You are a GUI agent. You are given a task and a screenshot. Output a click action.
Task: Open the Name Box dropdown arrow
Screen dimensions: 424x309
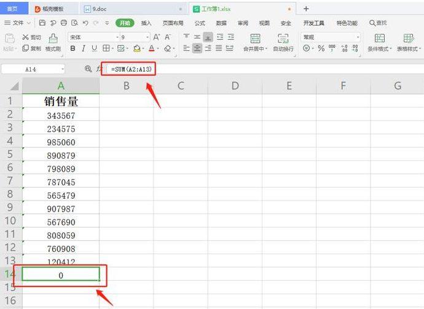pos(63,69)
